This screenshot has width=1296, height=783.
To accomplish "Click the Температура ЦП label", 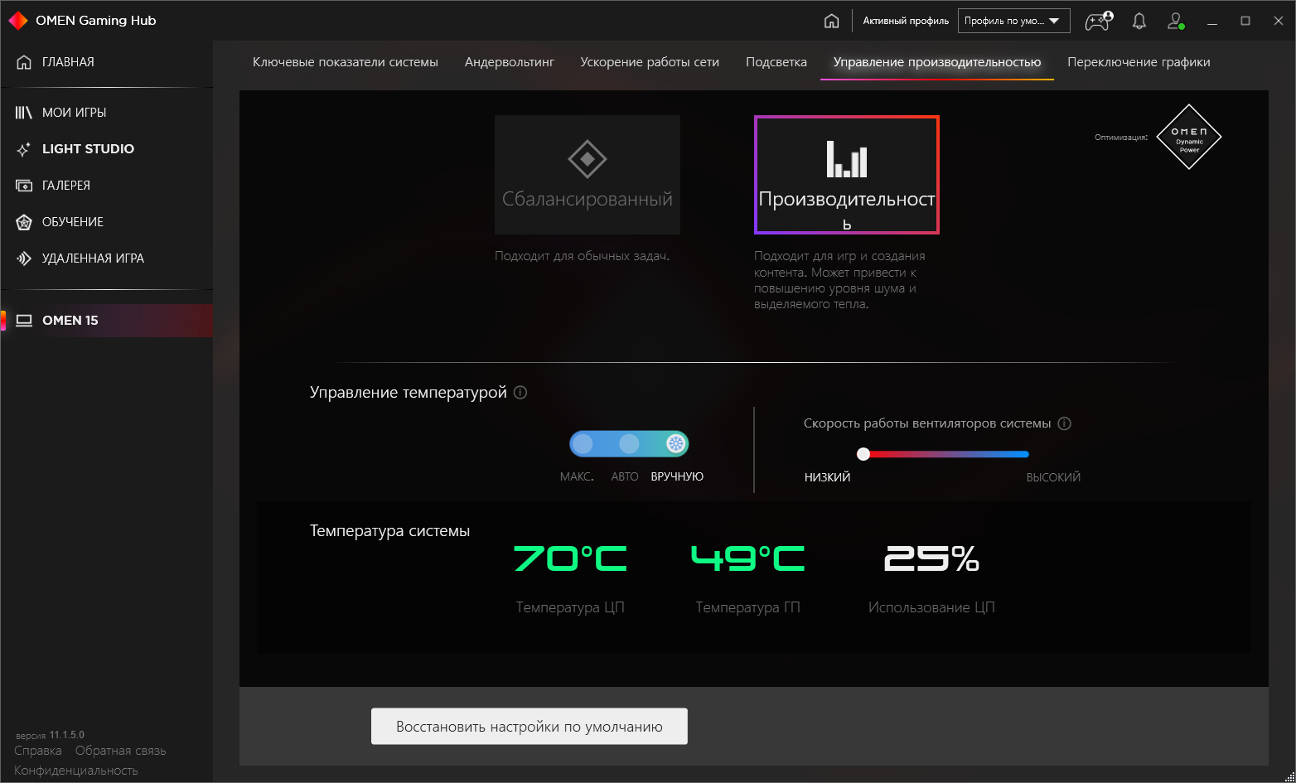I will pyautogui.click(x=570, y=607).
